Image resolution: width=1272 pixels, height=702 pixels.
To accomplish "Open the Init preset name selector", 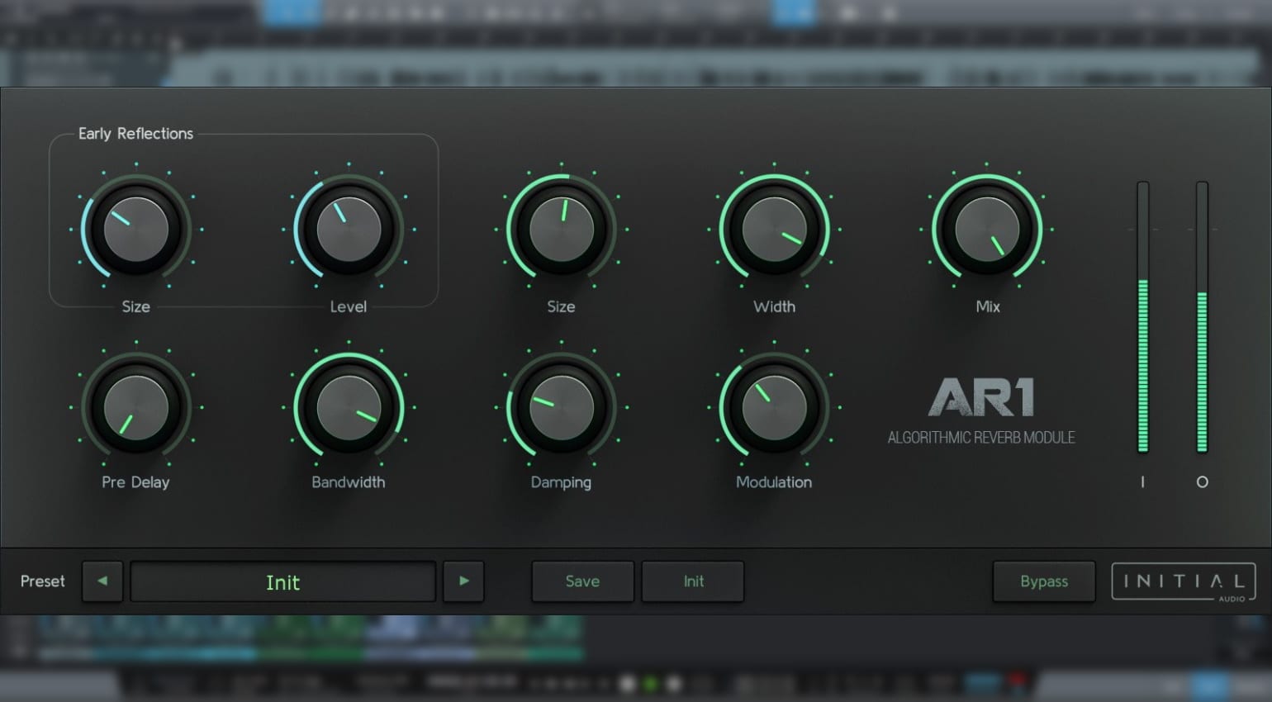I will click(x=282, y=582).
